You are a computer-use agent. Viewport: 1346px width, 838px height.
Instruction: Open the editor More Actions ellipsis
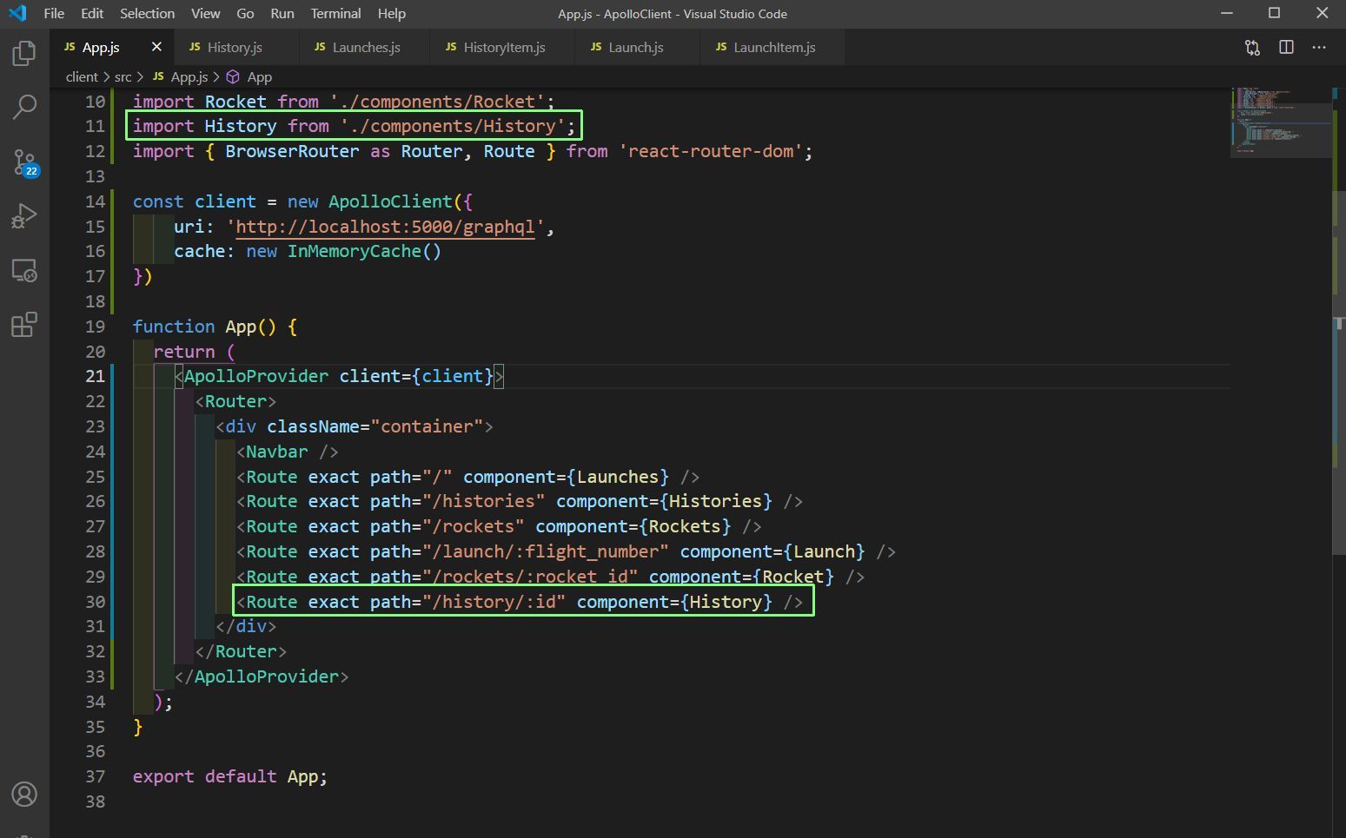point(1319,48)
